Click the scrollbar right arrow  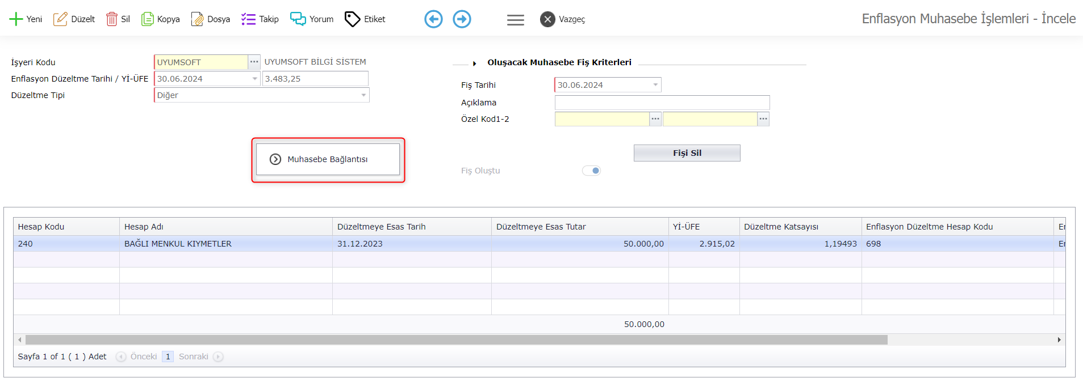[1059, 339]
